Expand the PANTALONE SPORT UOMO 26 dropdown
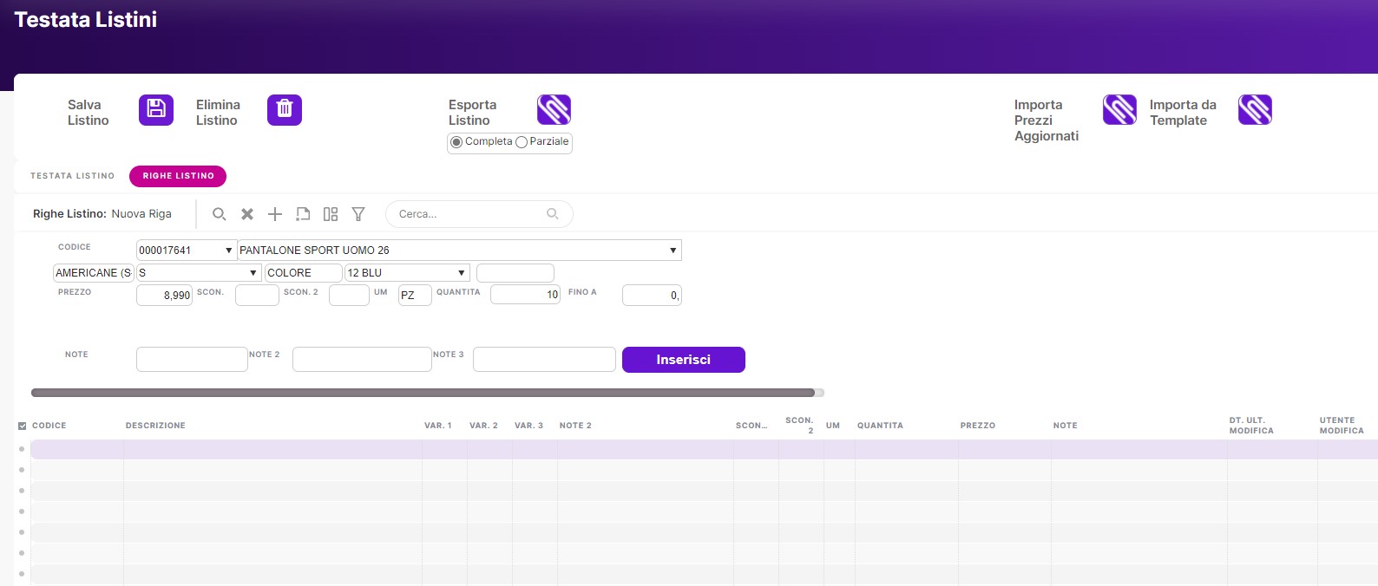The width and height of the screenshot is (1378, 586). click(x=673, y=251)
